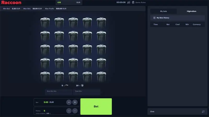The height and width of the screenshot is (117, 209).
Task: Click the green Bet button
Action: 96,106
